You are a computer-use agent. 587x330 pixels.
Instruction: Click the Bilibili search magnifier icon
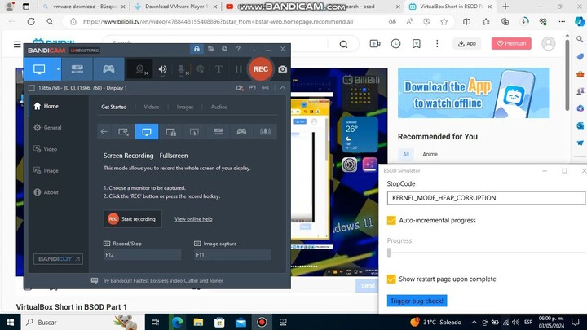343,45
